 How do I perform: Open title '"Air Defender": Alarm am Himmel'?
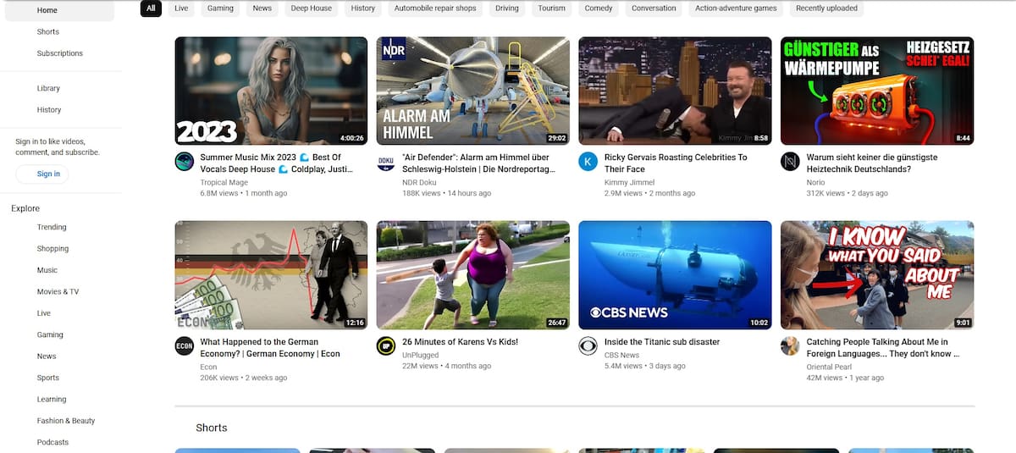pyautogui.click(x=479, y=163)
